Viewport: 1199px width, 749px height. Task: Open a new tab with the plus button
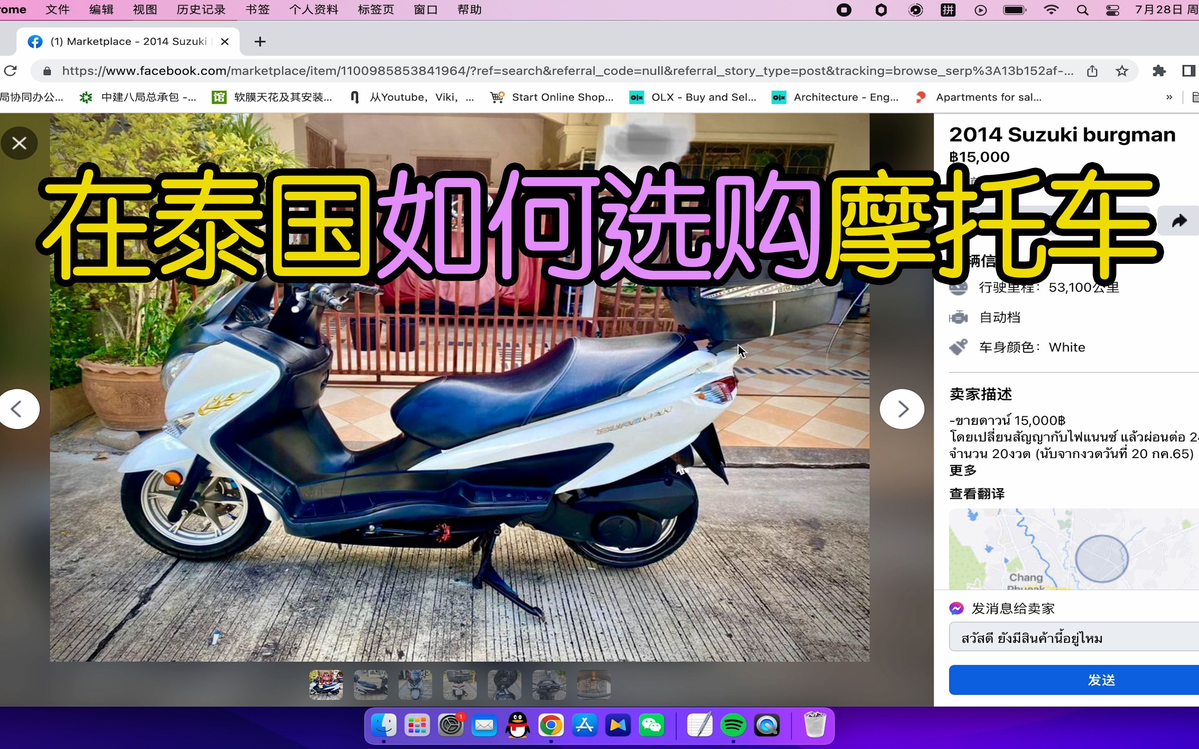pos(260,42)
